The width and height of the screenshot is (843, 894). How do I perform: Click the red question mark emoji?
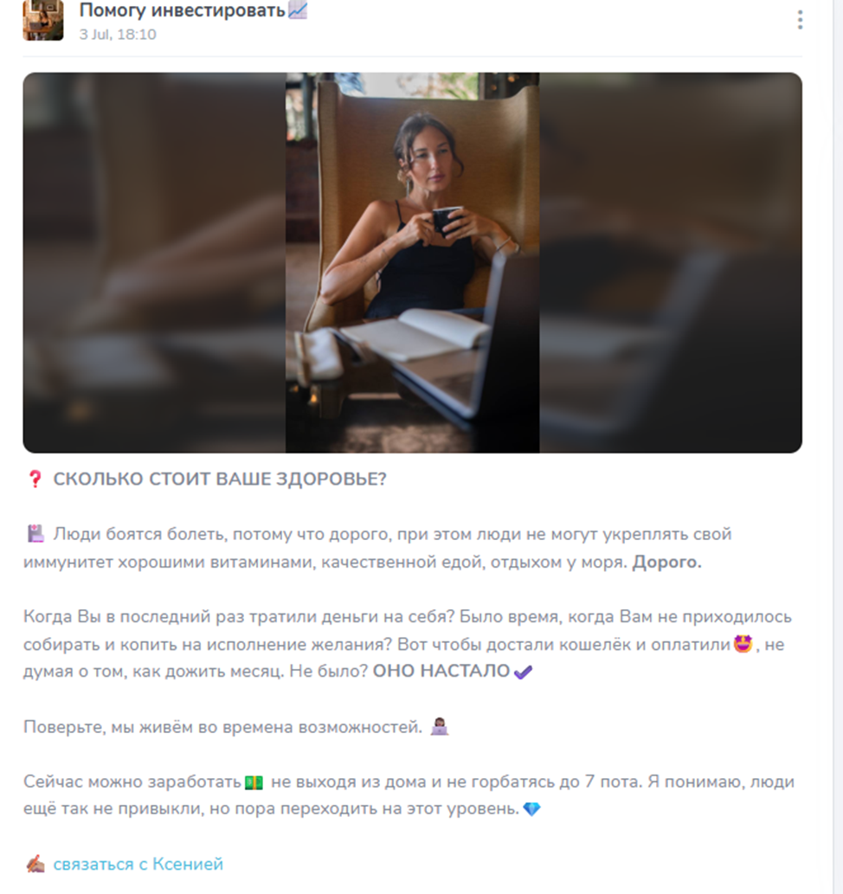coord(35,479)
